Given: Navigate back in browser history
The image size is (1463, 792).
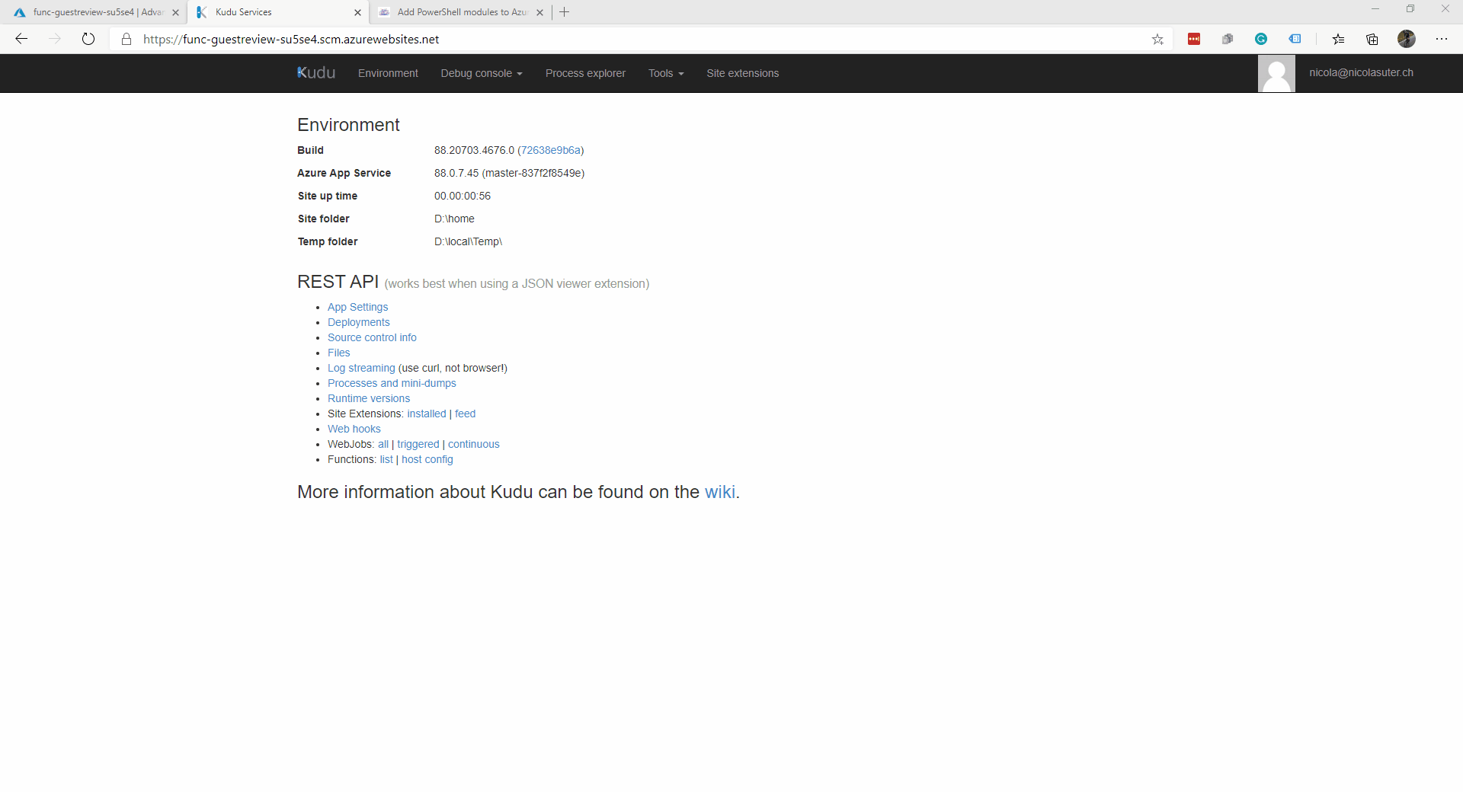Looking at the screenshot, I should coord(21,39).
